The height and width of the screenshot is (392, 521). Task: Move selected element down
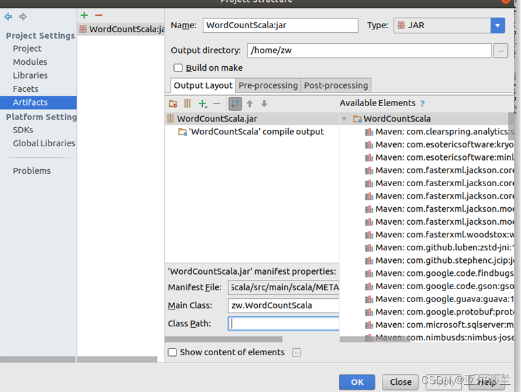(264, 104)
